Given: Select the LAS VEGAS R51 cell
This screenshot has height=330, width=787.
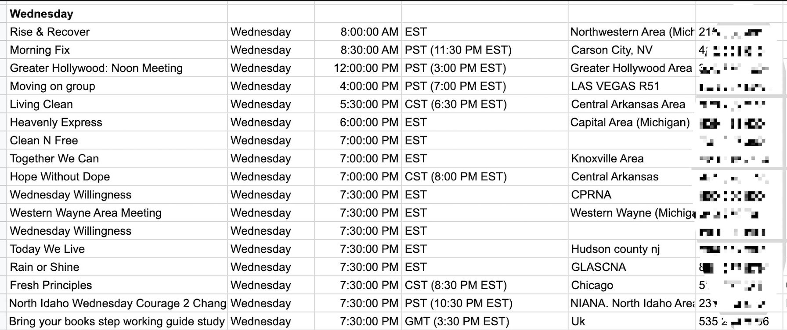Looking at the screenshot, I should [632, 86].
